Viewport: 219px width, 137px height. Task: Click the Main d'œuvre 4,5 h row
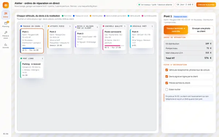188,53
